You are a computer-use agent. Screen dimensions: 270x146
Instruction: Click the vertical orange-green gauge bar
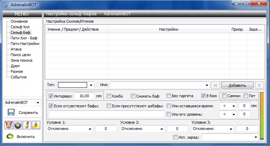tap(262, 116)
